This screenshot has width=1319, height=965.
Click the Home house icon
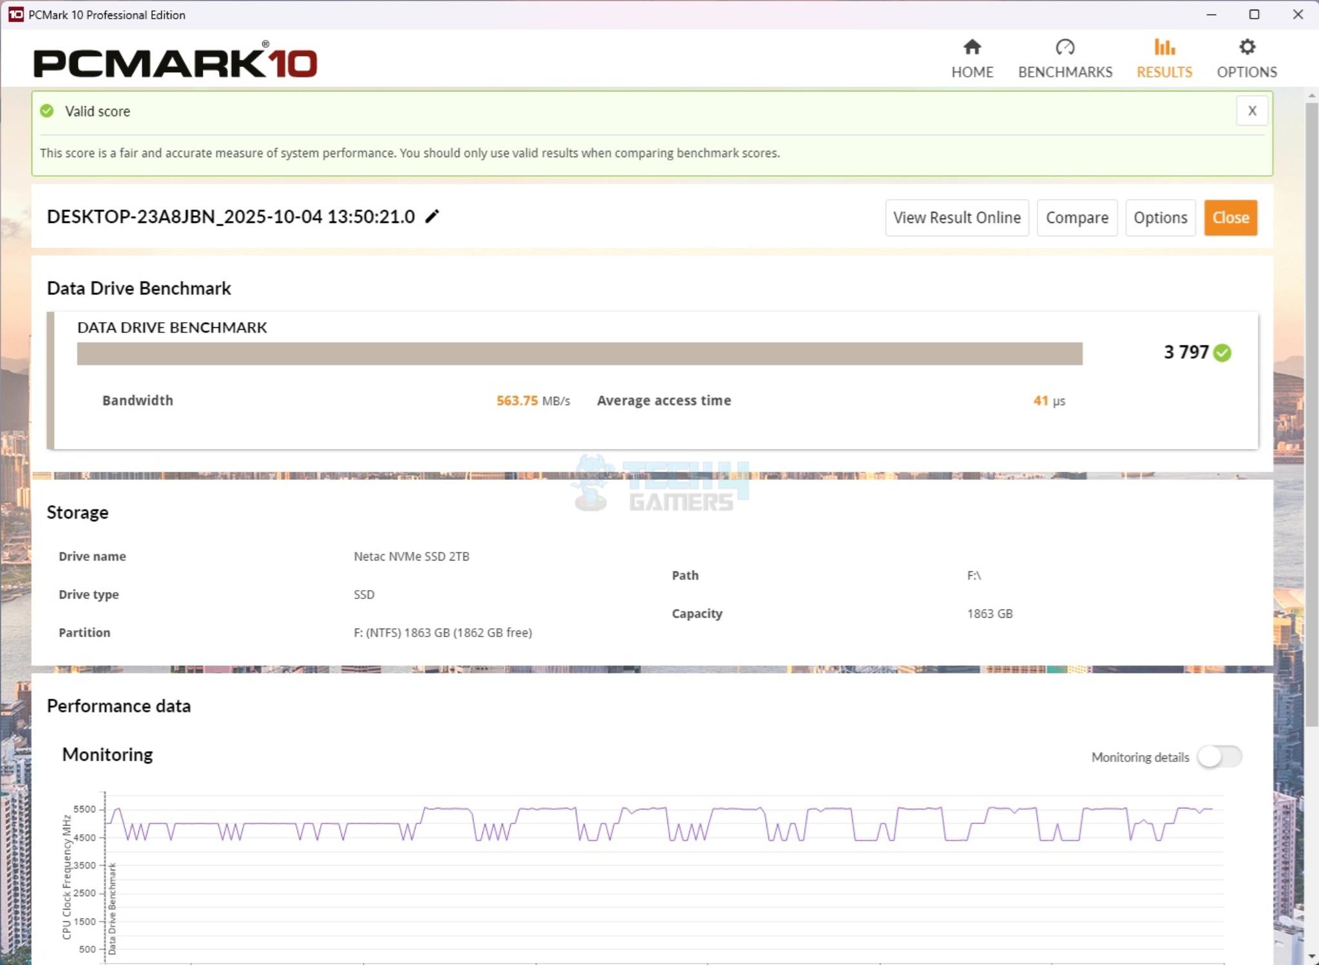[972, 47]
